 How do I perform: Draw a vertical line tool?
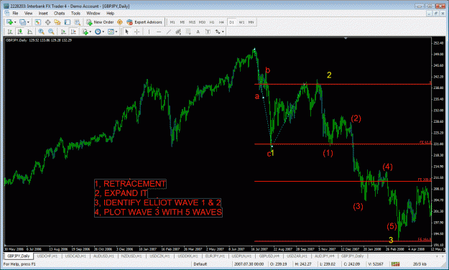[149, 32]
